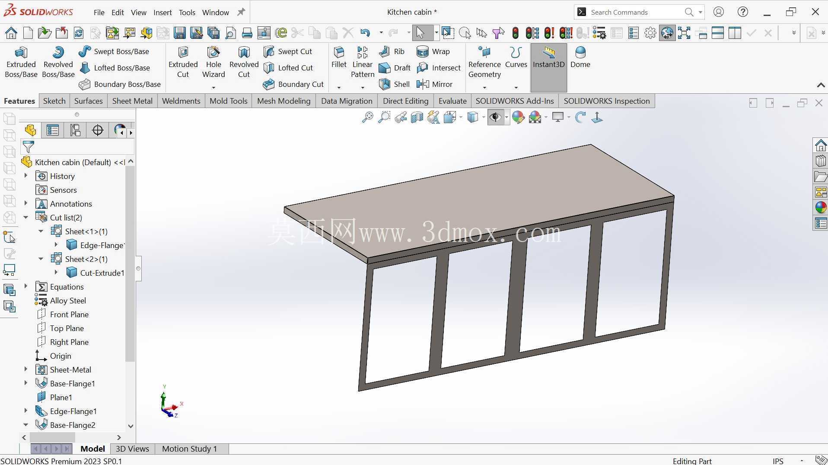Select the Swept Cut tool

(288, 51)
